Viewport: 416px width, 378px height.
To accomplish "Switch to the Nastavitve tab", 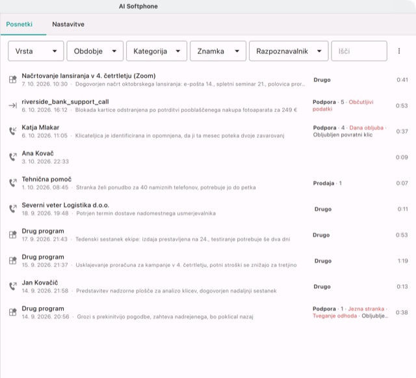I will pyautogui.click(x=68, y=24).
